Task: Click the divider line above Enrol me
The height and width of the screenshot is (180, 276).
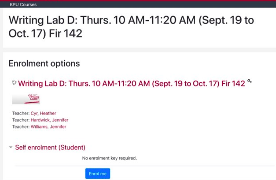Action: (145, 166)
